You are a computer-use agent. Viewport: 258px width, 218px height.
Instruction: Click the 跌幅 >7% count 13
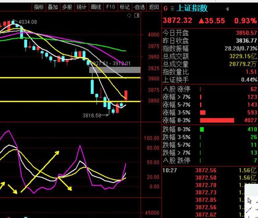click(x=254, y=153)
